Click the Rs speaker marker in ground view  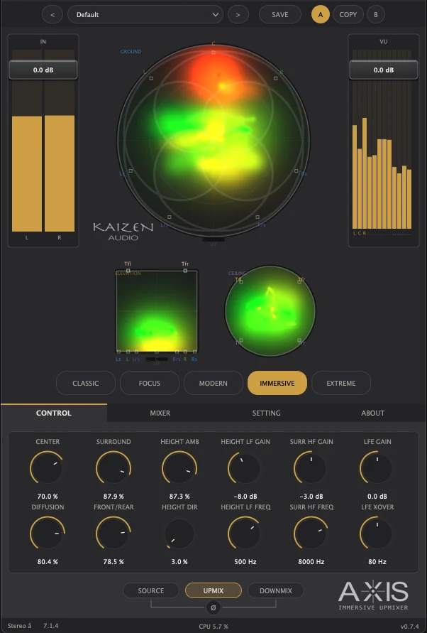pos(296,171)
